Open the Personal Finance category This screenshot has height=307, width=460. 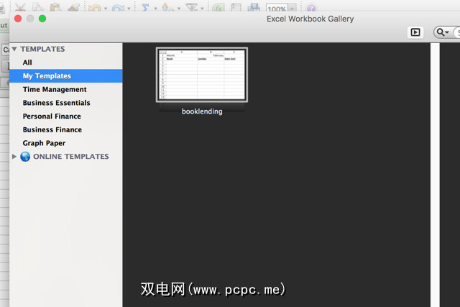(52, 116)
